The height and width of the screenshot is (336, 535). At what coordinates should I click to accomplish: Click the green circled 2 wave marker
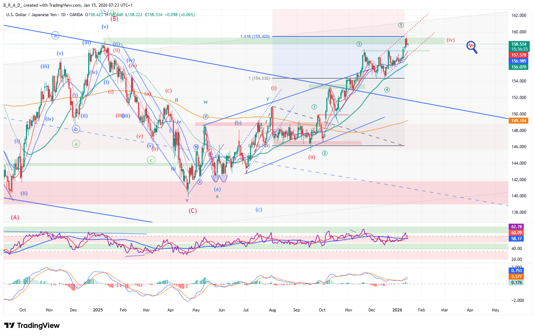[325, 153]
